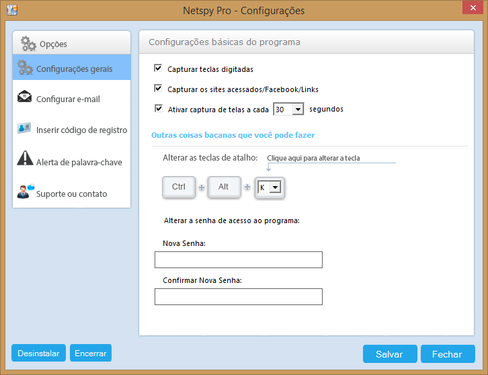This screenshot has height=375, width=488.
Task: Click the envelope icon for Configurar e-mail
Action: [25, 97]
